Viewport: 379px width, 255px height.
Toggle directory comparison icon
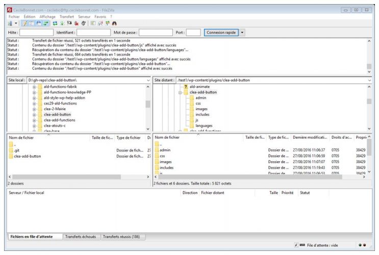(x=100, y=23)
